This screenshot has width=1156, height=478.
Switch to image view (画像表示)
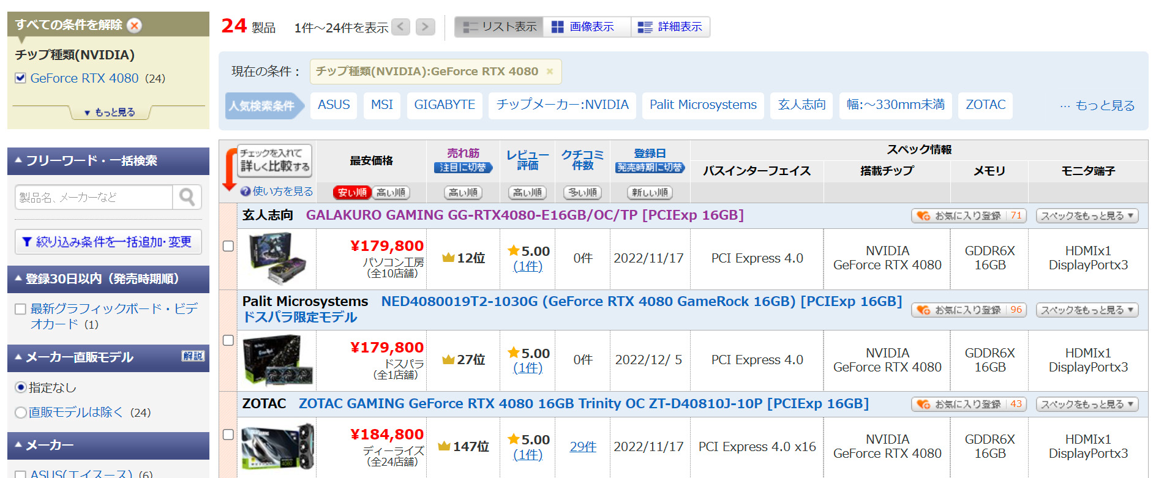[x=587, y=27]
